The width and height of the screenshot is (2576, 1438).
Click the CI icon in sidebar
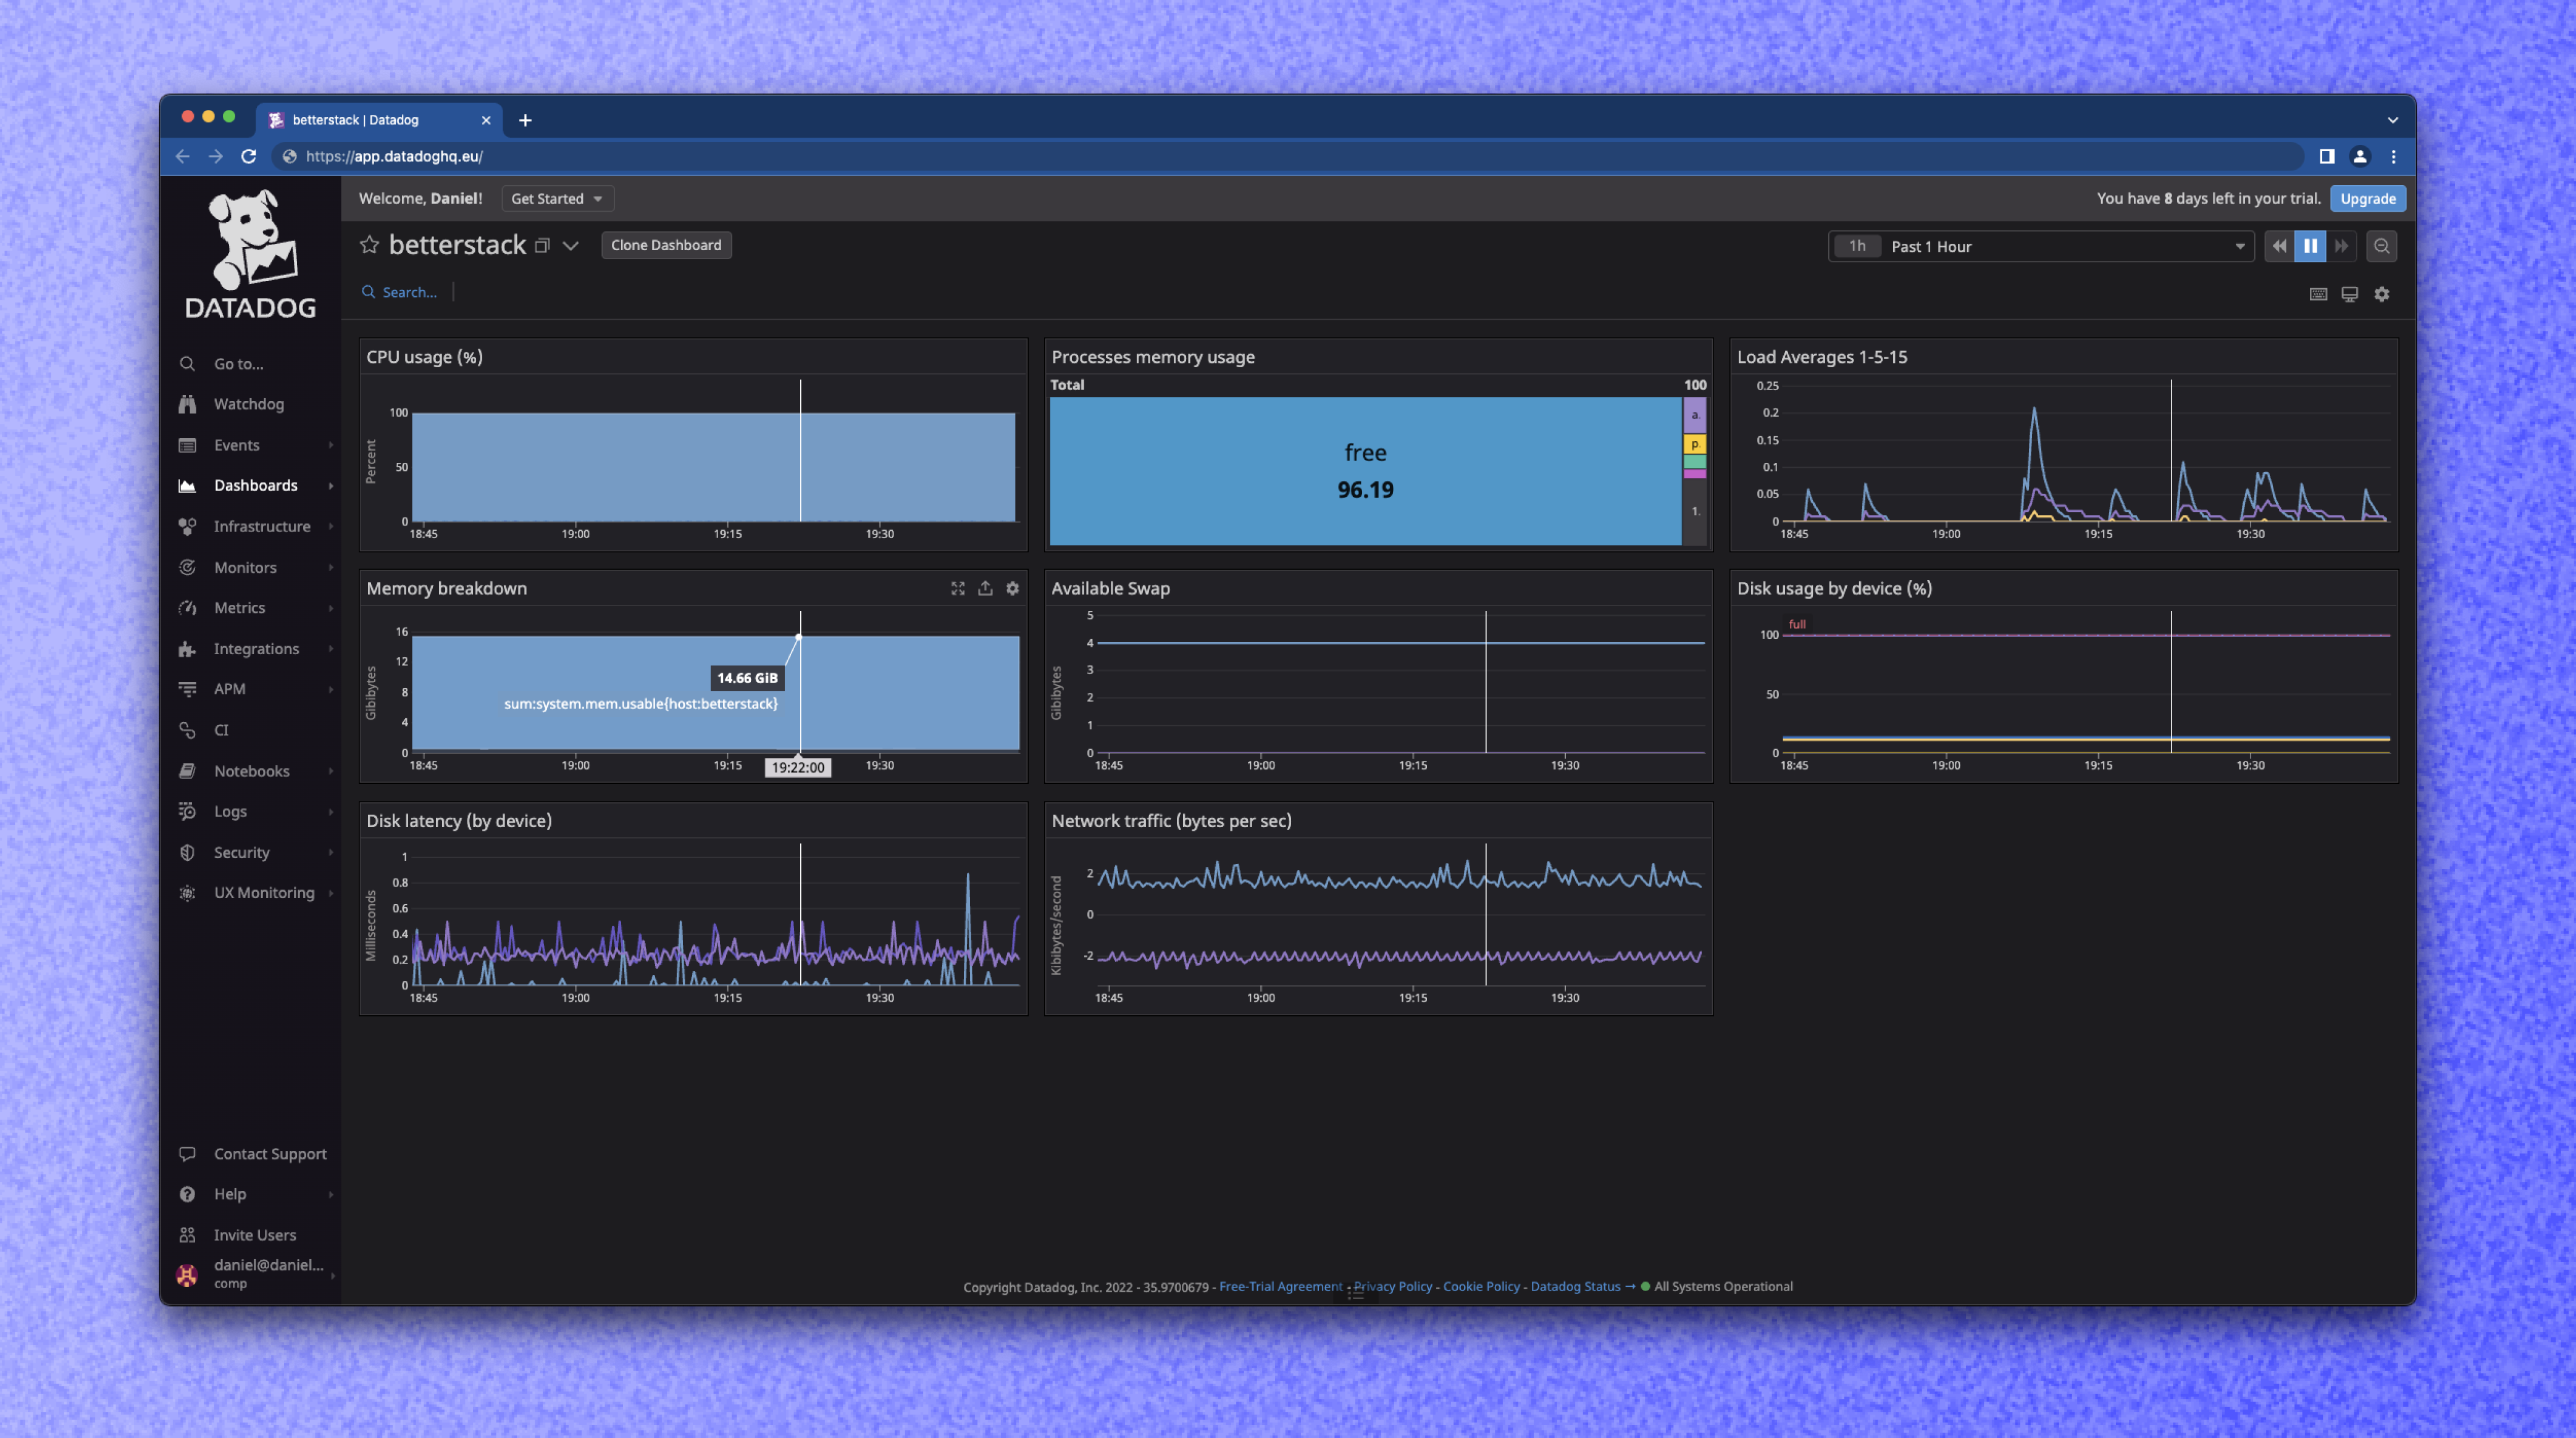187,729
